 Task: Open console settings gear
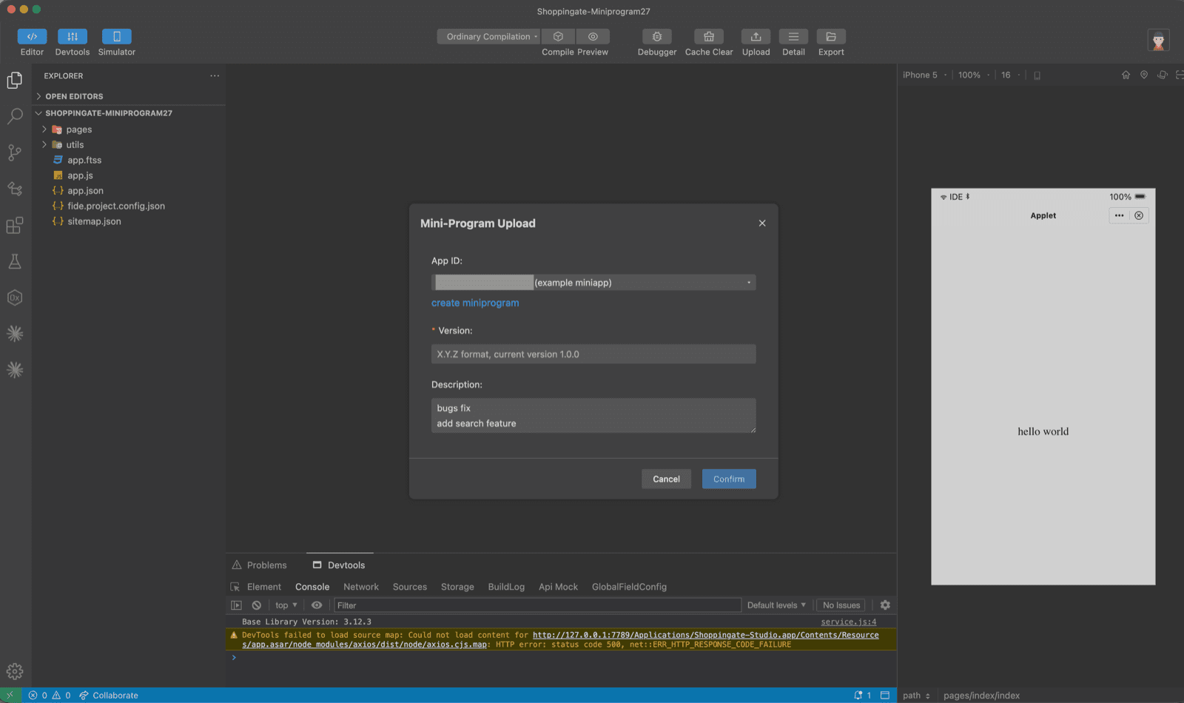point(885,605)
